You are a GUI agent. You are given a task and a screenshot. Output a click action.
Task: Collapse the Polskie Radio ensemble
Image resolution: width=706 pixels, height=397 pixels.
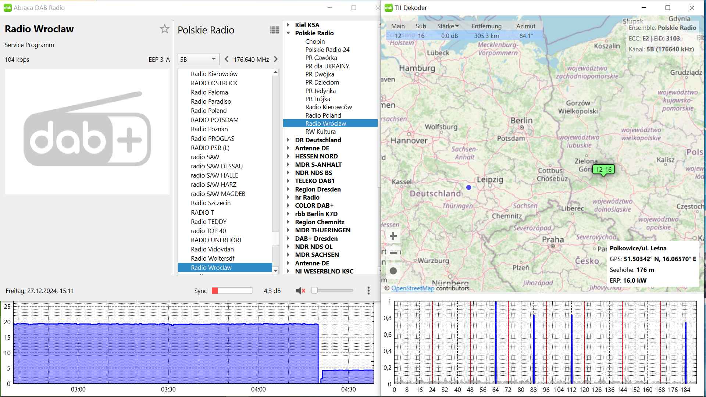(x=289, y=33)
